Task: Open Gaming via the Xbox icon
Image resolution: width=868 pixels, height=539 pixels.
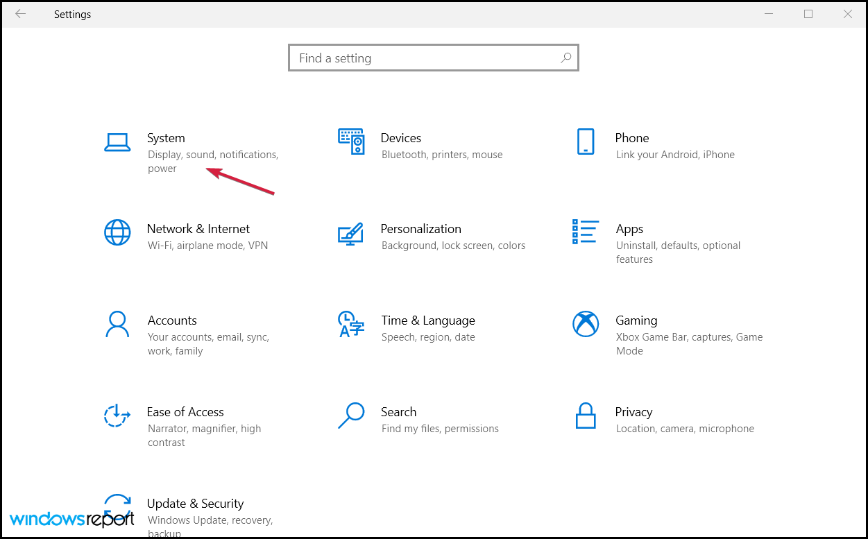Action: click(585, 323)
